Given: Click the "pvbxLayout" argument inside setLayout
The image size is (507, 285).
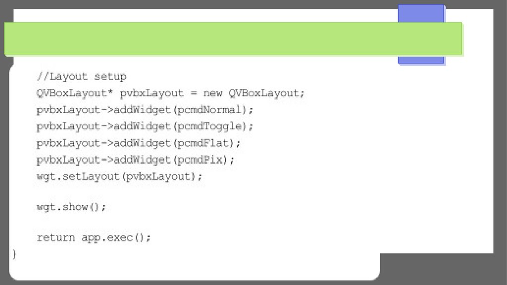Looking at the screenshot, I should 158,176.
